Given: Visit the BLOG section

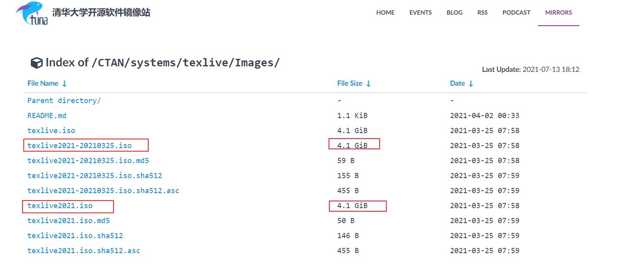Looking at the screenshot, I should [454, 13].
